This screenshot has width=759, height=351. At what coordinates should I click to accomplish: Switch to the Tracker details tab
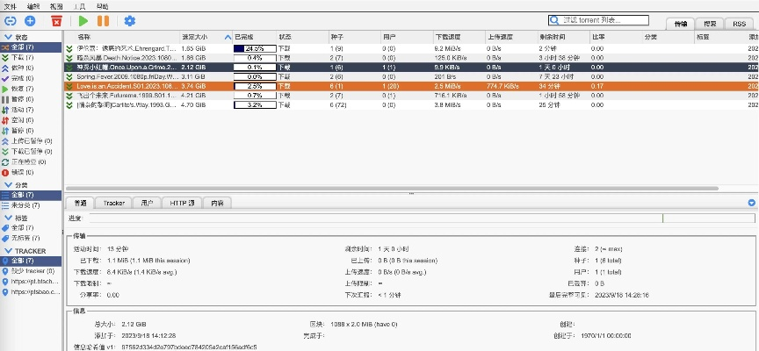(113, 203)
